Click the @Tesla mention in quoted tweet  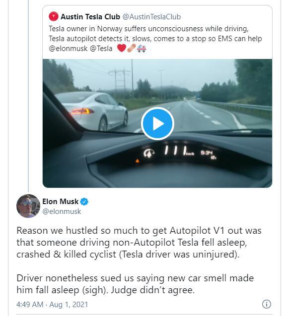(x=101, y=49)
